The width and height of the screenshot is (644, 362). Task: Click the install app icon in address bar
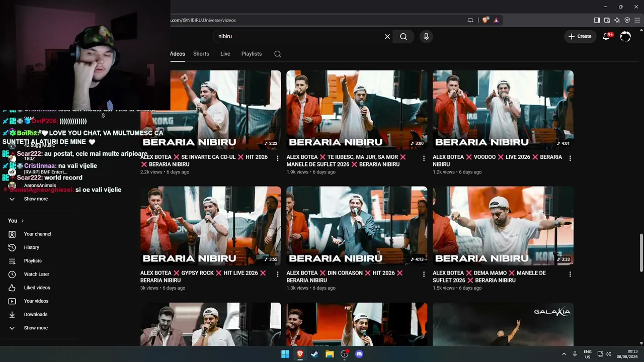tap(470, 20)
